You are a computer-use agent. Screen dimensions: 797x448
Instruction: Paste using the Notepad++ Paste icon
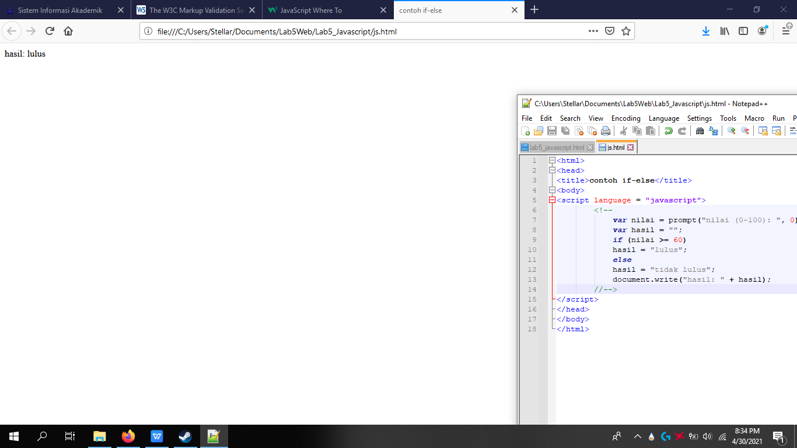click(x=651, y=130)
